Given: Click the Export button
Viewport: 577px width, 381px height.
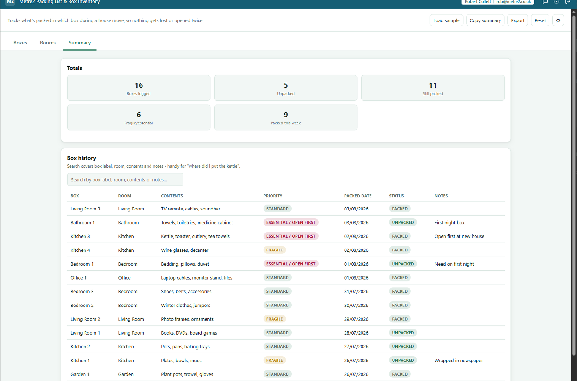Looking at the screenshot, I should (517, 20).
